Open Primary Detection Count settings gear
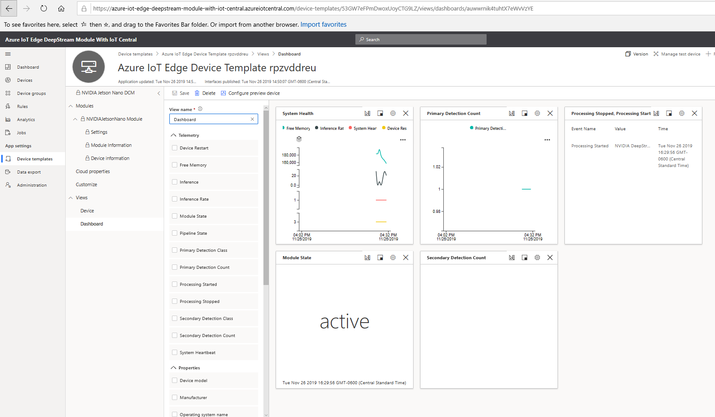715x417 pixels. coord(537,113)
